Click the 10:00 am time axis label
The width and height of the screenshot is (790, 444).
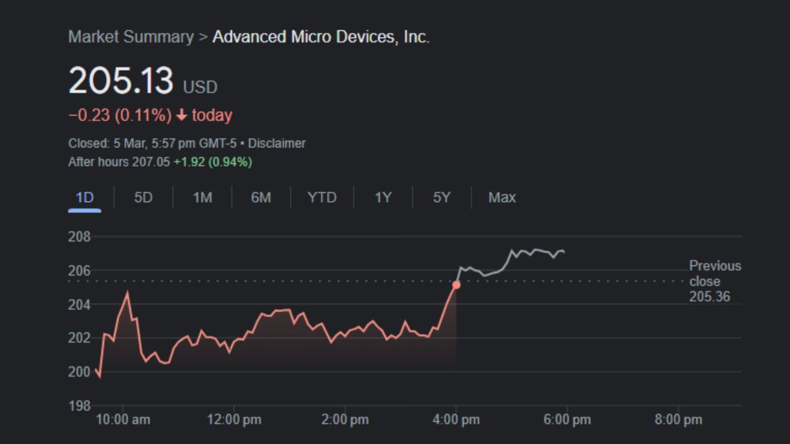[123, 420]
